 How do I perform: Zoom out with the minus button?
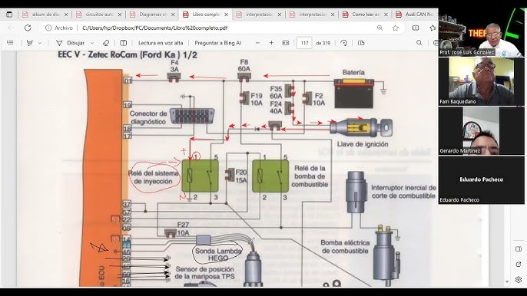click(257, 43)
